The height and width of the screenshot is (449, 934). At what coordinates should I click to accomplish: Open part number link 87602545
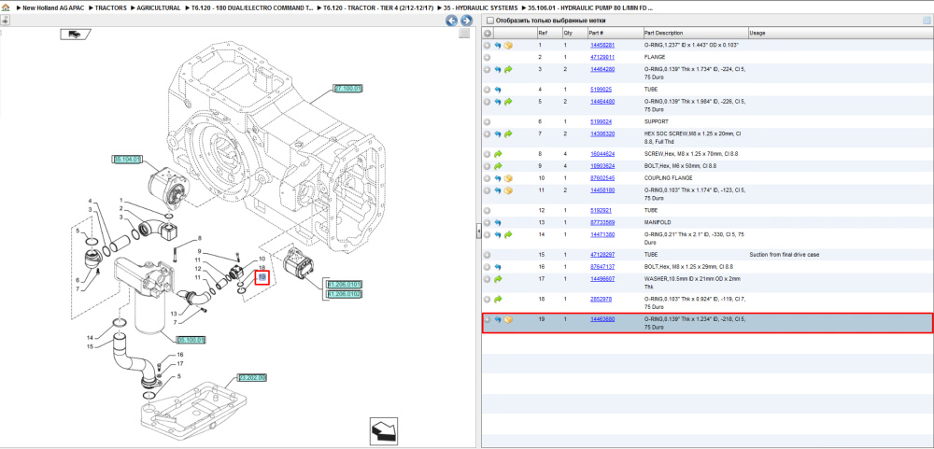click(602, 178)
